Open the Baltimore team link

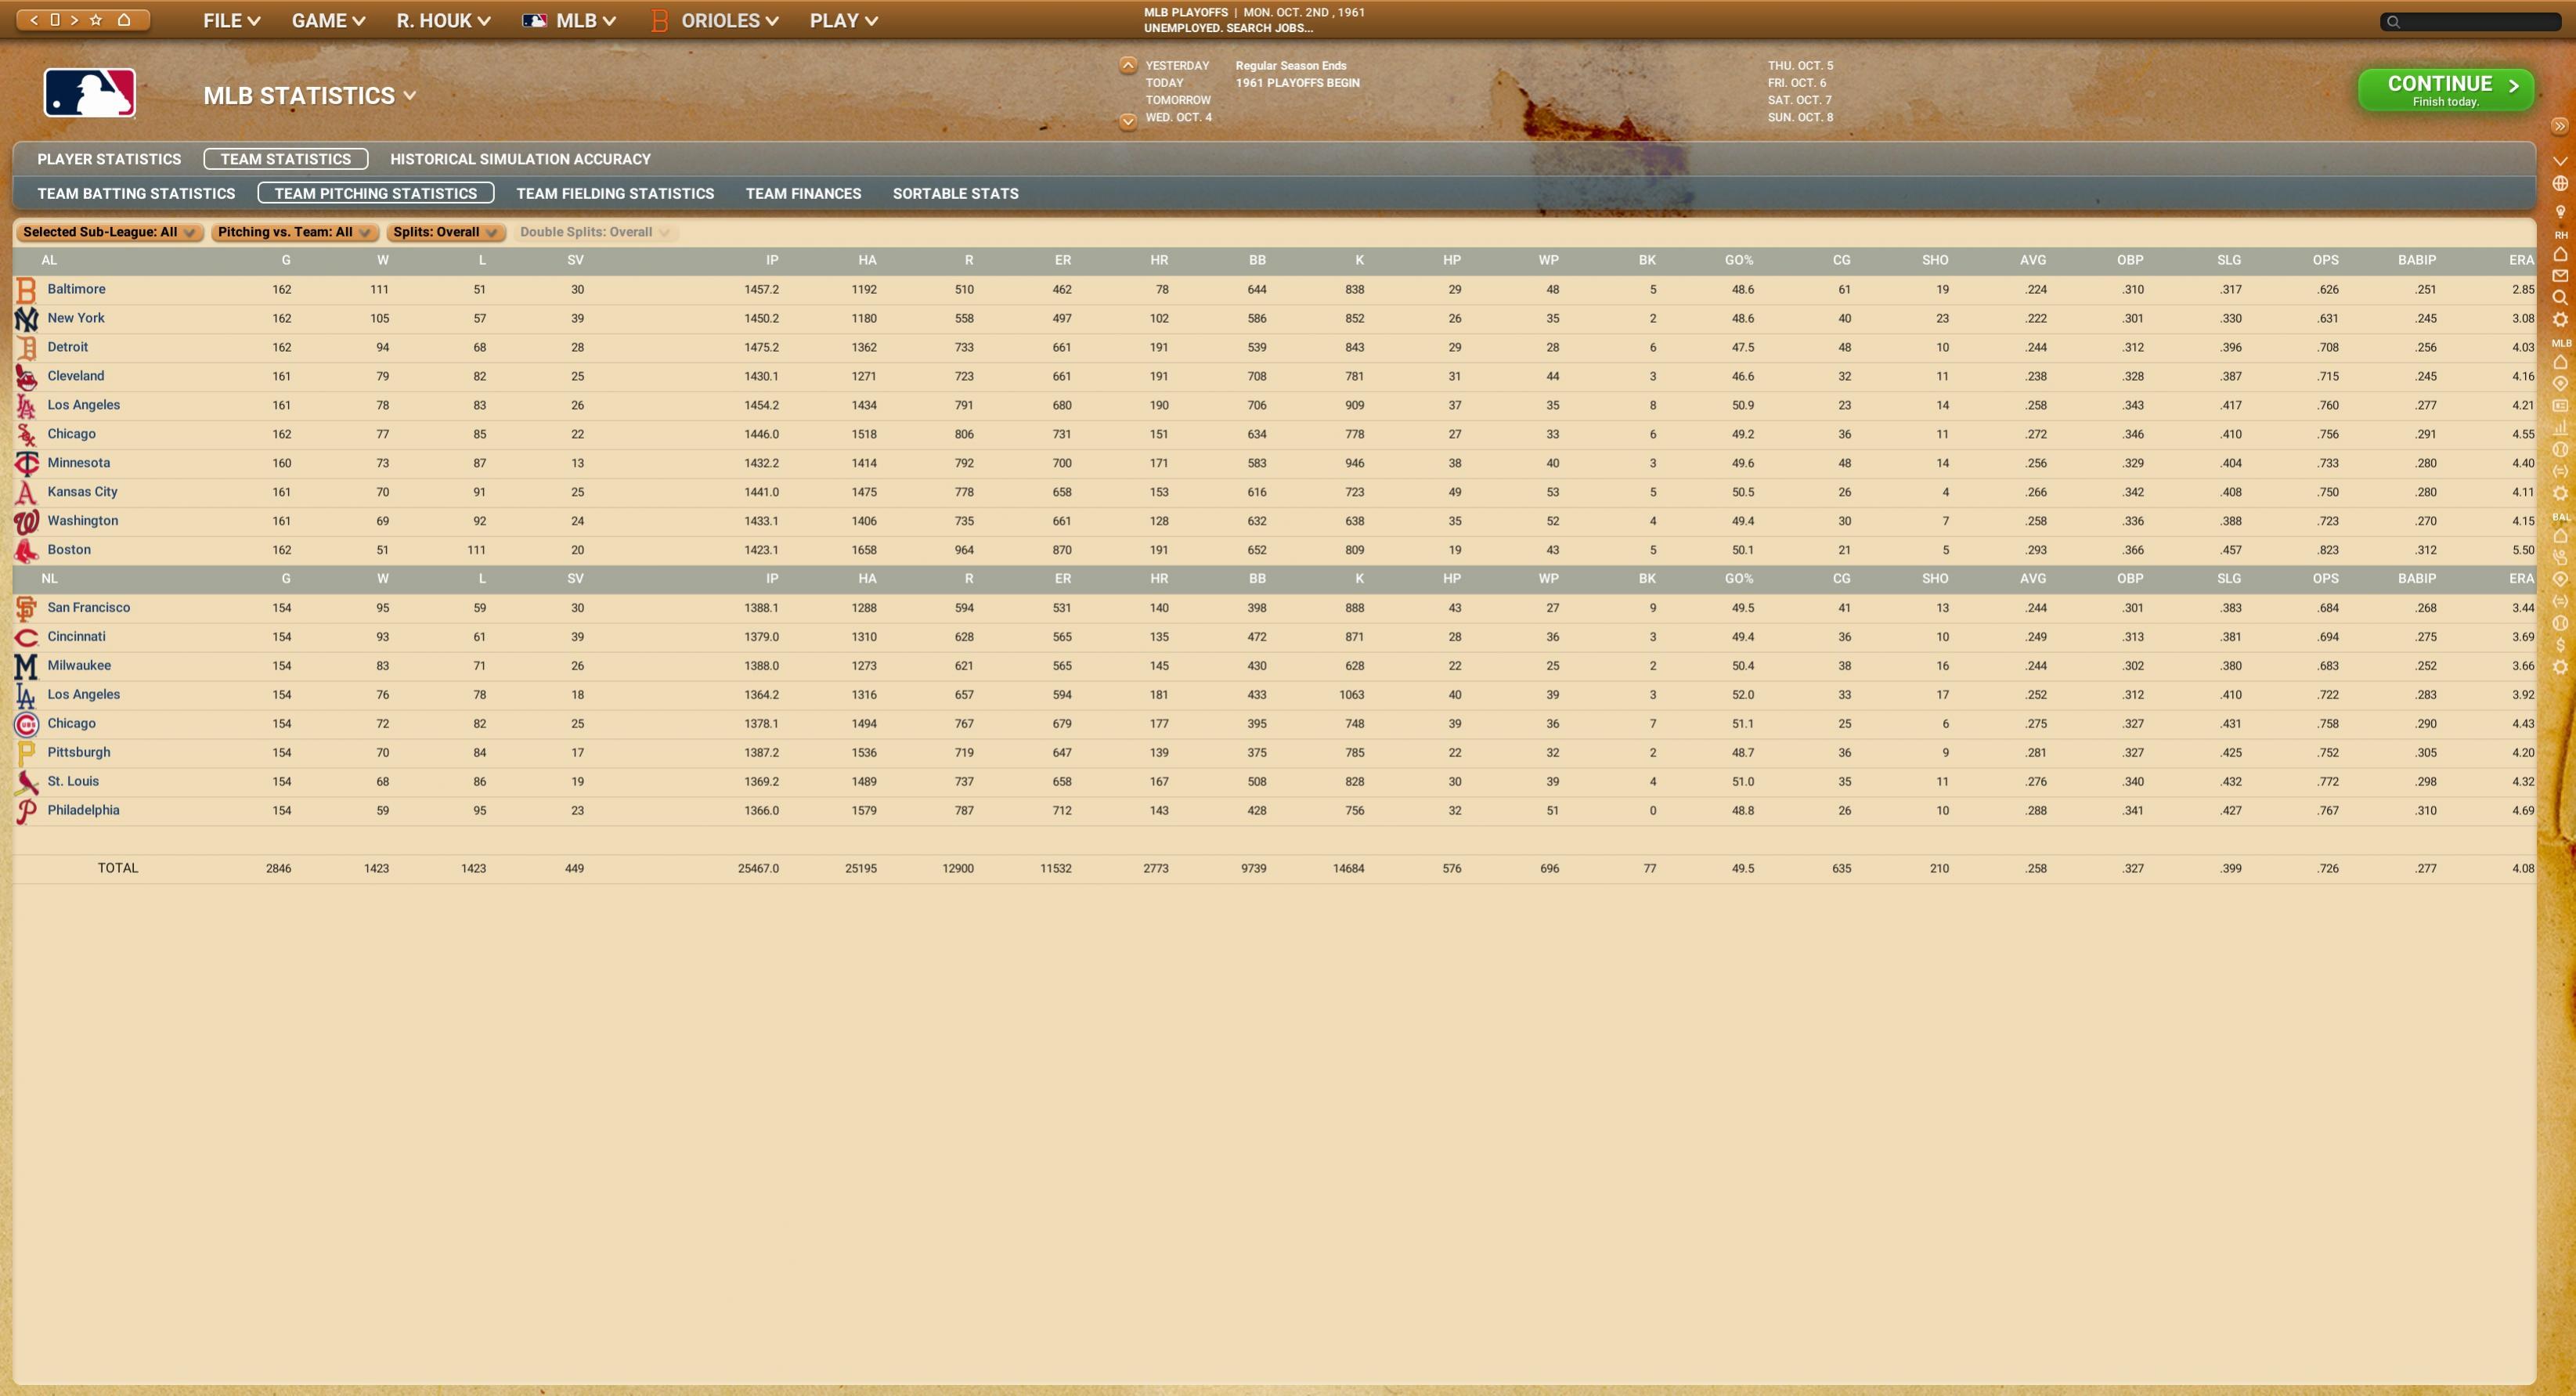coord(76,289)
